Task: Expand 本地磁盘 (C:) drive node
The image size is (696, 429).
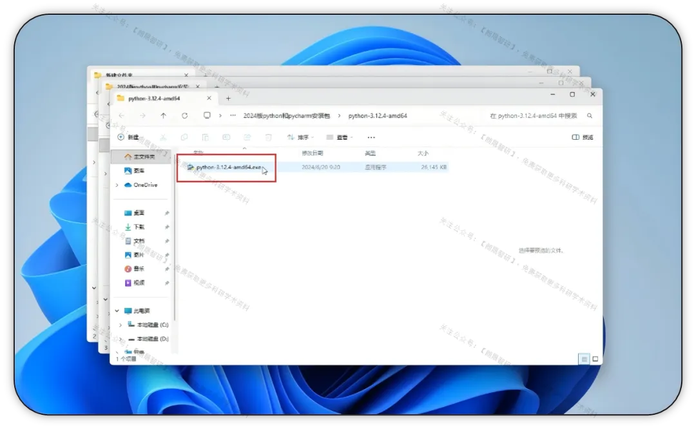Action: [121, 325]
